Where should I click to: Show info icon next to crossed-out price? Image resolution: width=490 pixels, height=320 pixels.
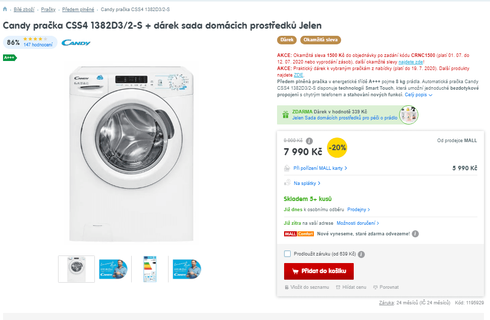(309, 141)
